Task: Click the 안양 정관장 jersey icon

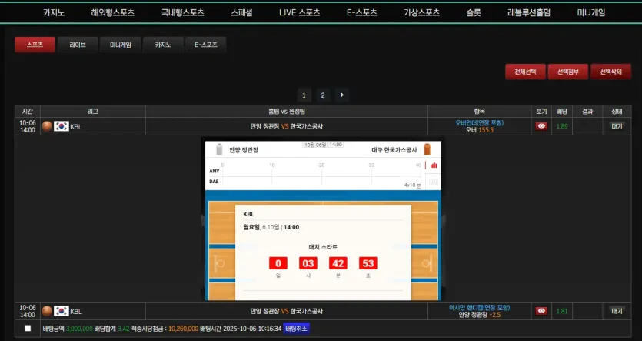Action: pyautogui.click(x=219, y=149)
